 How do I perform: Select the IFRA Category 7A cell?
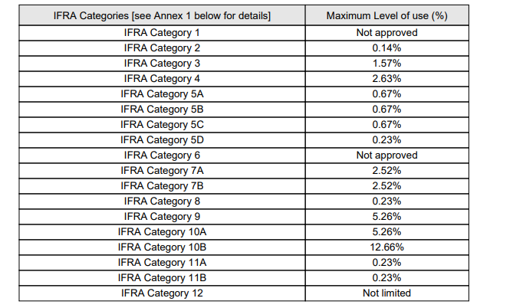click(x=160, y=171)
